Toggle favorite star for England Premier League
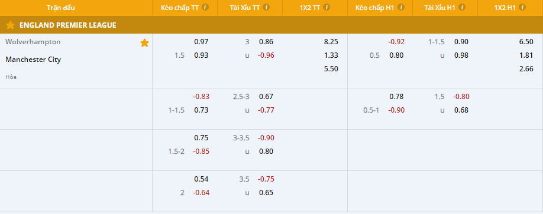This screenshot has height=214, width=543. click(11, 25)
